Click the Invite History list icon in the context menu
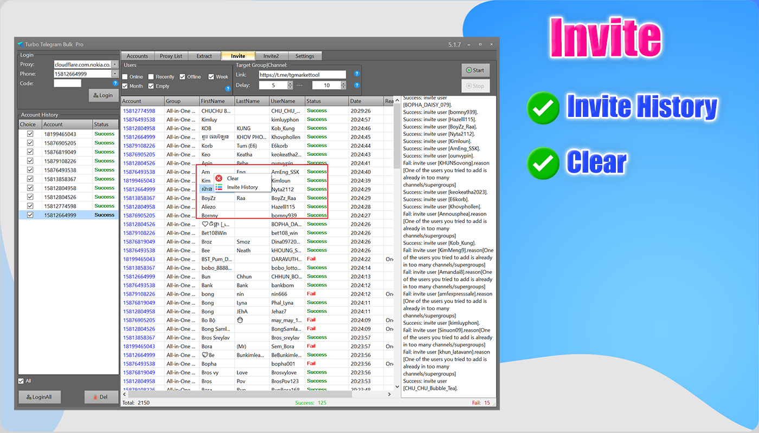 tap(219, 187)
